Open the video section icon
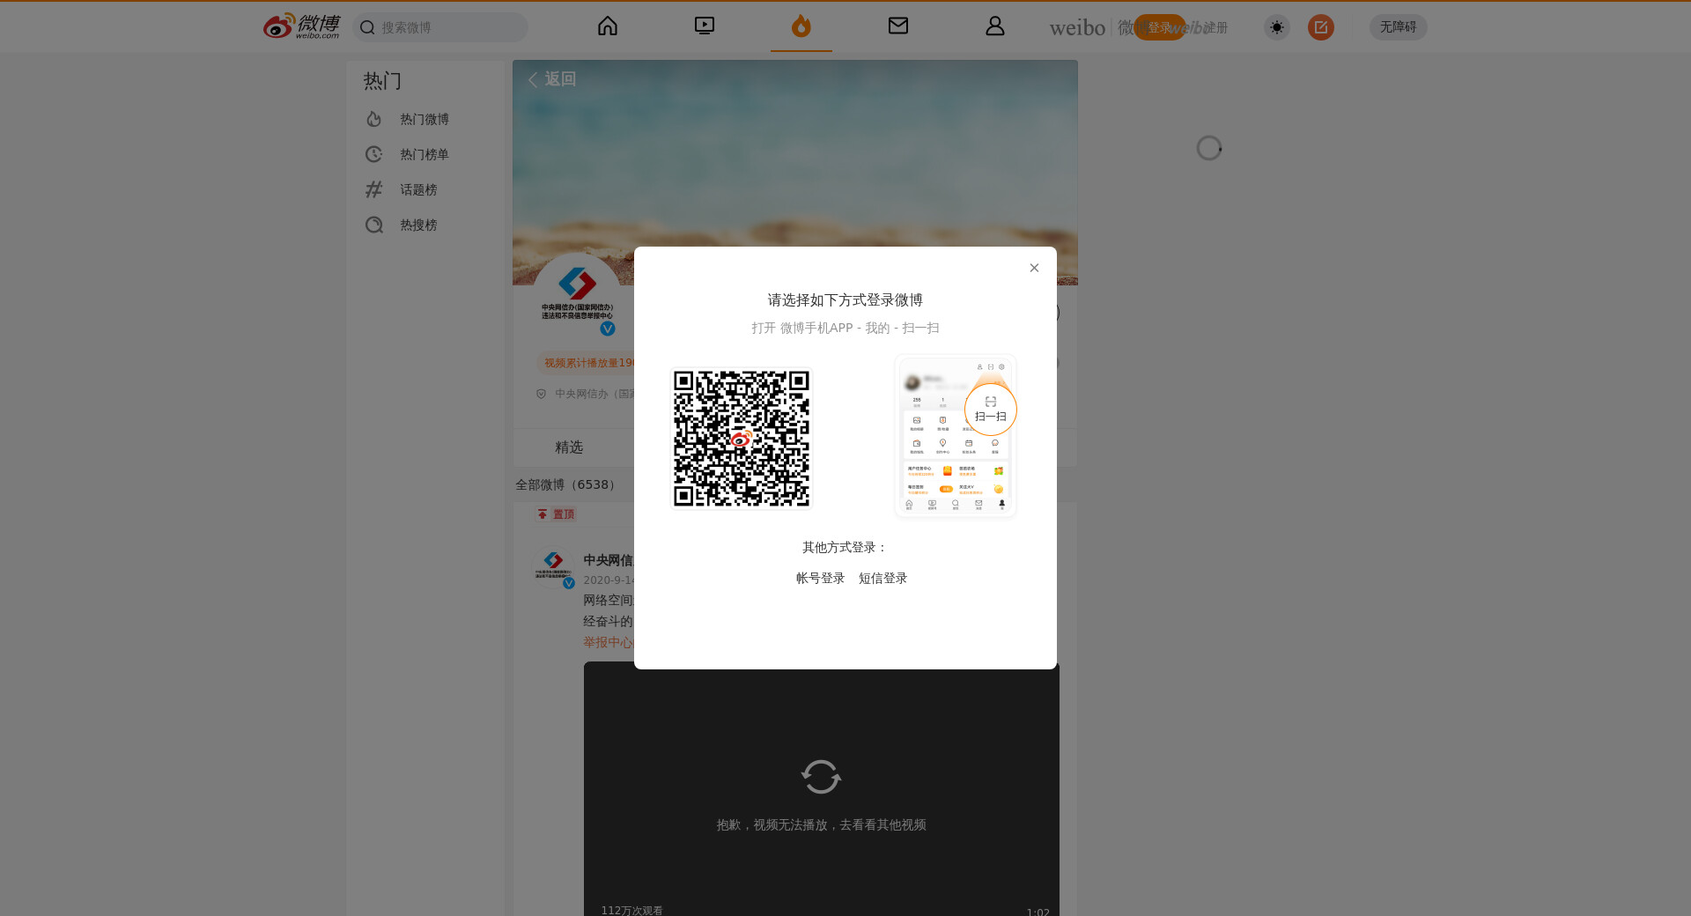The image size is (1691, 916). pyautogui.click(x=705, y=26)
